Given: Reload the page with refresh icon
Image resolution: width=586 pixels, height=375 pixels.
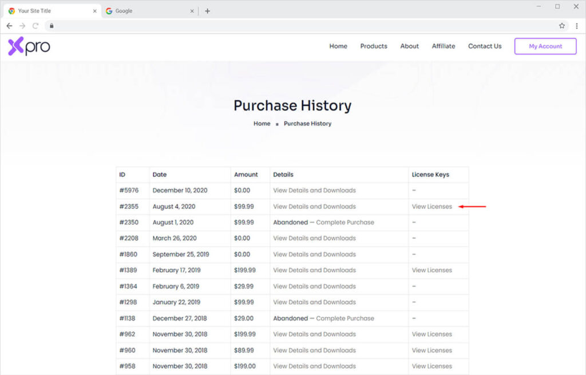Looking at the screenshot, I should 35,26.
